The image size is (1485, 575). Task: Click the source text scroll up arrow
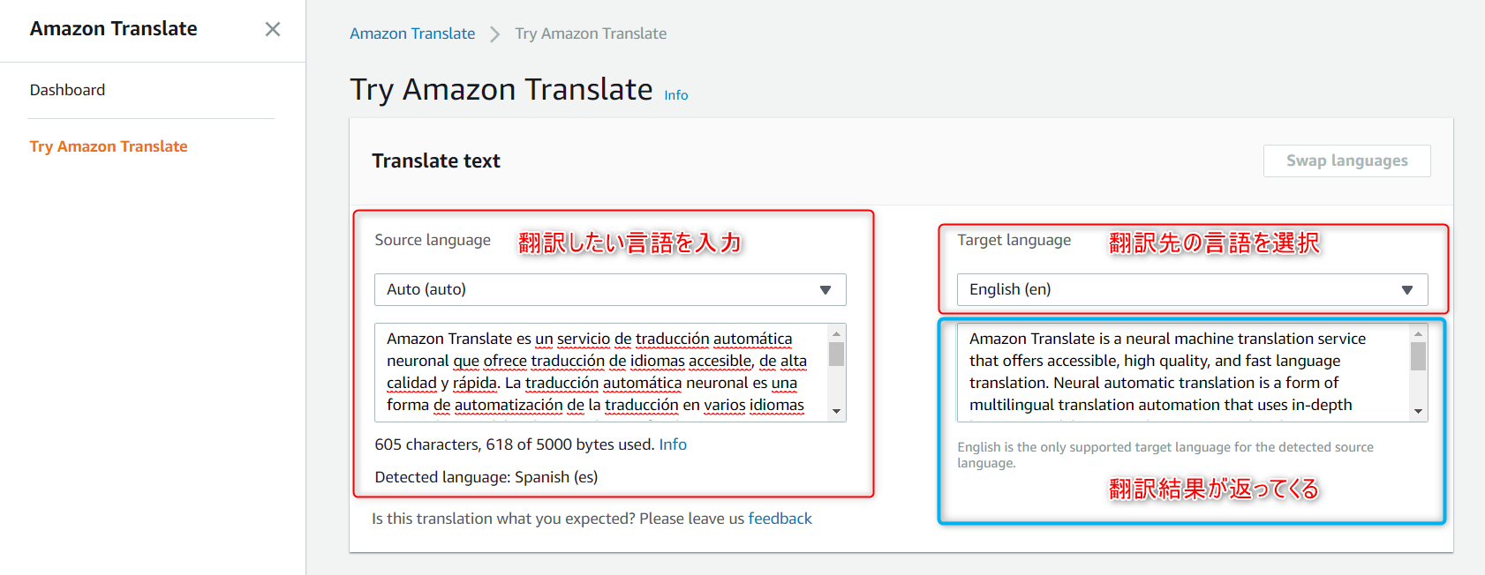(836, 333)
